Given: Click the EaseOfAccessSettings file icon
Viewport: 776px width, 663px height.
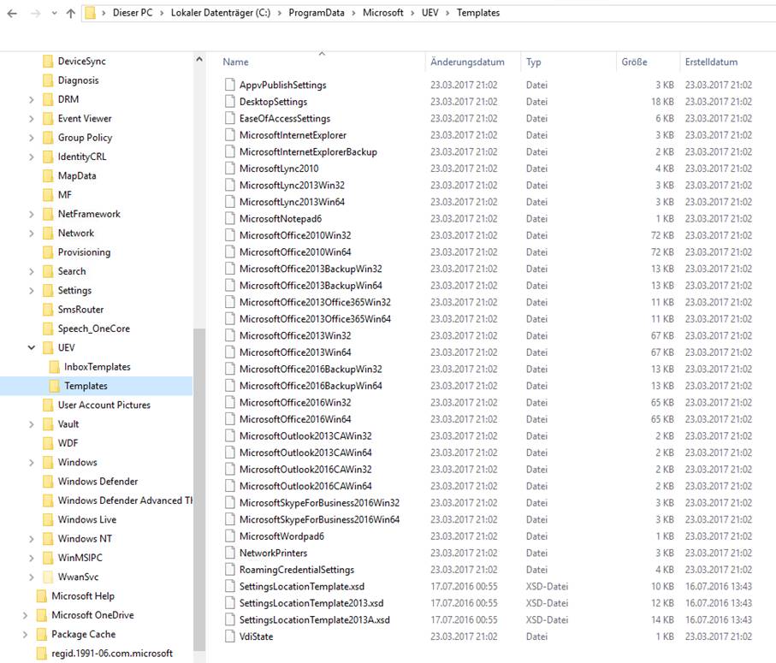Looking at the screenshot, I should (x=229, y=118).
